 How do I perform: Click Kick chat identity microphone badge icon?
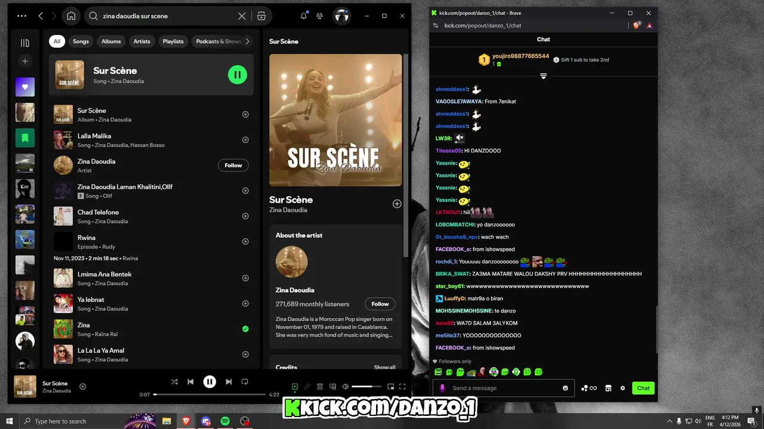[x=442, y=388]
